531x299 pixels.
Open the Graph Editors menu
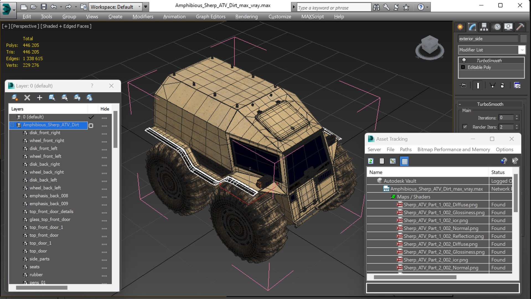coord(211,17)
